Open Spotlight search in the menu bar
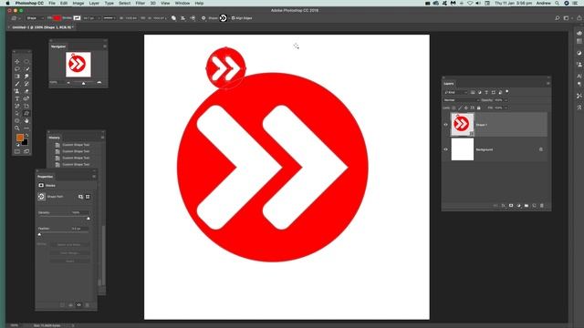Viewport: 584px width, 328px height. coord(558,3)
